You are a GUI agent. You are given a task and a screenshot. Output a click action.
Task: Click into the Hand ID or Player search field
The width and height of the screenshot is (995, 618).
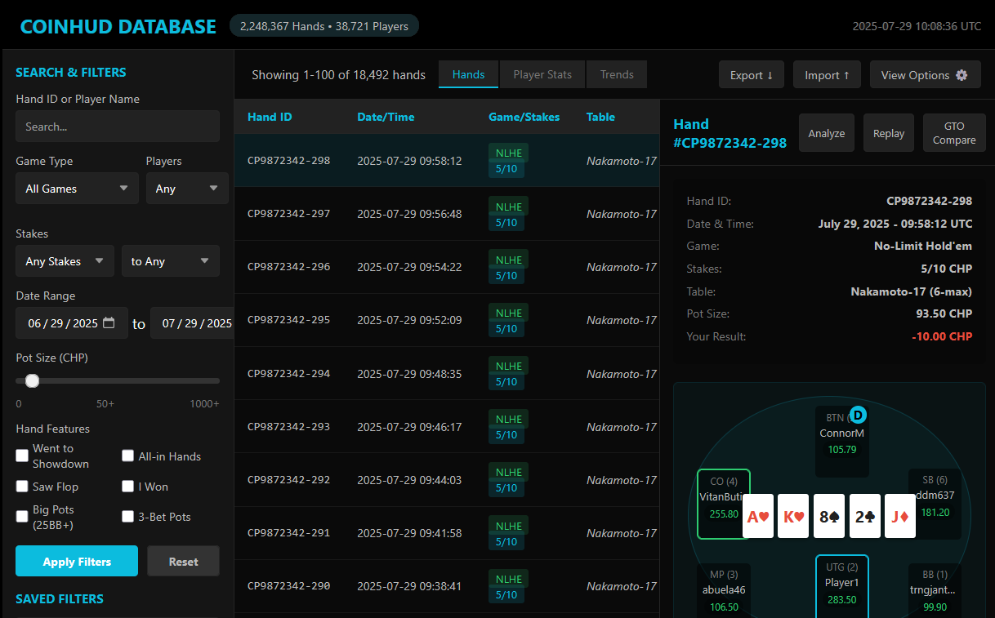(118, 127)
